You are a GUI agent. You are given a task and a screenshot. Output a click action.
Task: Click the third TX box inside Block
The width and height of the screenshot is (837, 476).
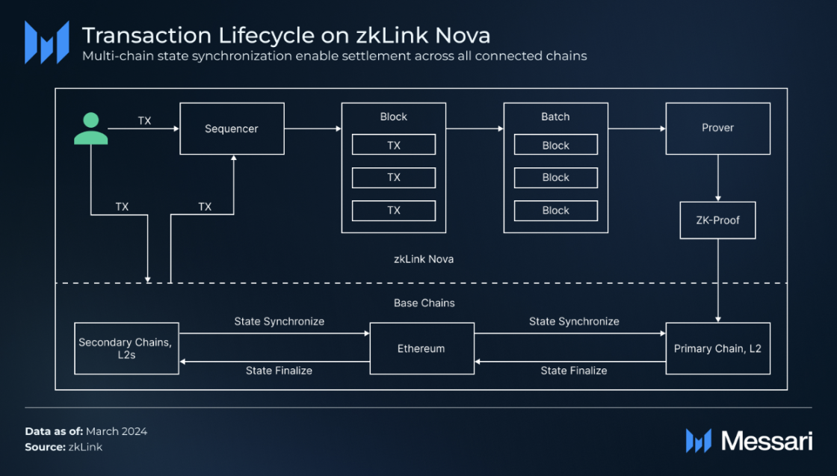394,210
